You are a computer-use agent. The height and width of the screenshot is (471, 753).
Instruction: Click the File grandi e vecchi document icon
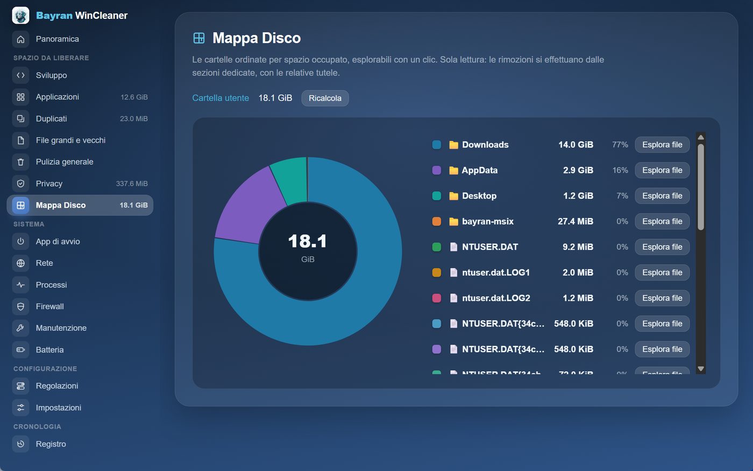click(20, 140)
